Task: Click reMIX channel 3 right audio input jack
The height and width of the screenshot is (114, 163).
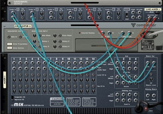Action: (x=26, y=69)
